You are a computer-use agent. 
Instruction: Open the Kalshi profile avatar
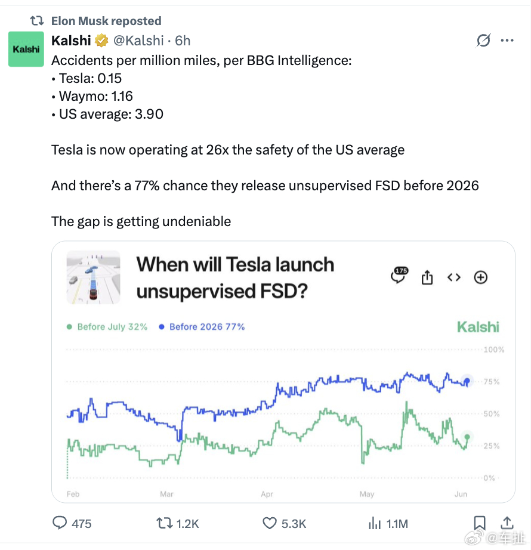[x=26, y=49]
